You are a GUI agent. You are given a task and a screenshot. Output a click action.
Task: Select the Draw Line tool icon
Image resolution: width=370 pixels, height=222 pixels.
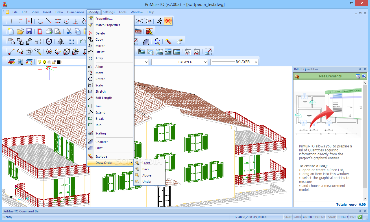point(11,52)
